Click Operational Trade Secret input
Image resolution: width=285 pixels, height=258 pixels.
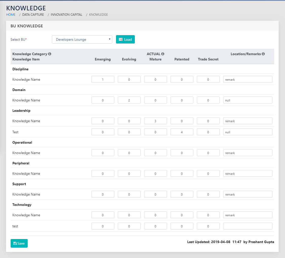tap(208, 153)
